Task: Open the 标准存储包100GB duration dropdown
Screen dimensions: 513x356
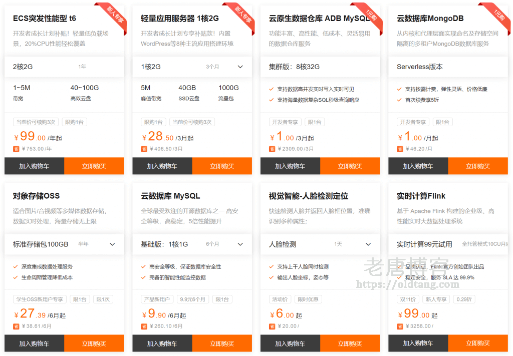Action: click(x=112, y=244)
